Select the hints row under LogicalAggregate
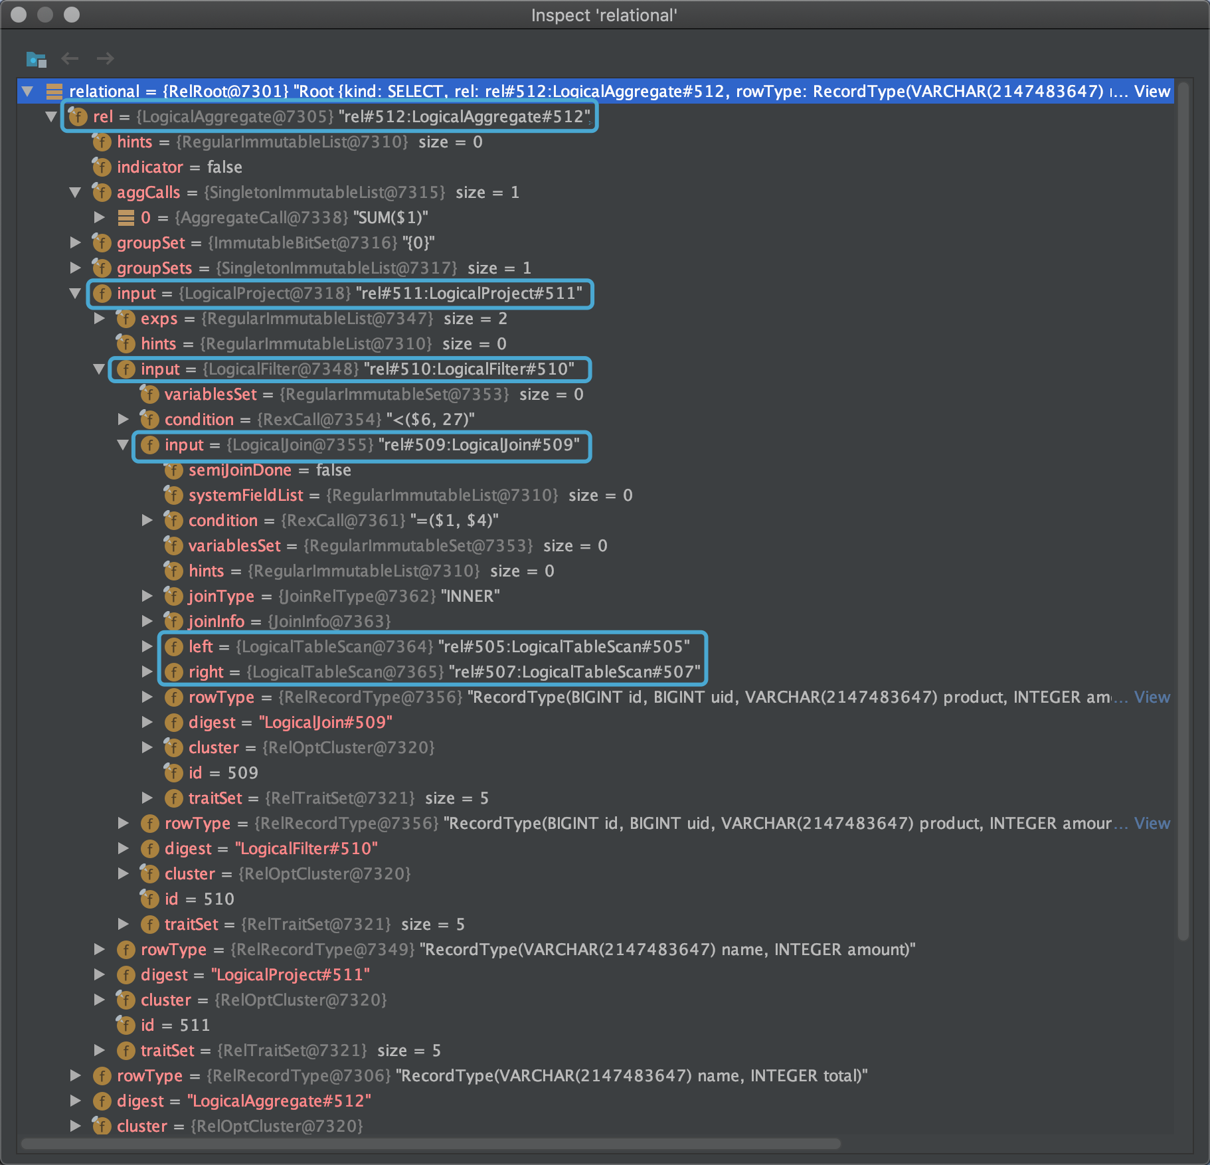This screenshot has width=1210, height=1165. pos(596,141)
